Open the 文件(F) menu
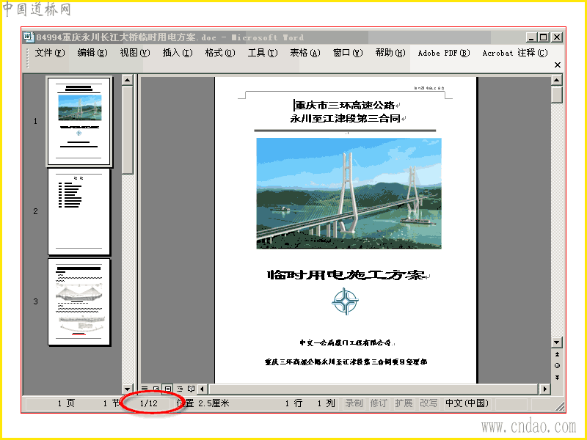The height and width of the screenshot is (440, 587). tap(50, 53)
